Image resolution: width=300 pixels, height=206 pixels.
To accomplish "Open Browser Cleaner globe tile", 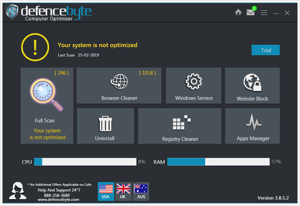I will (119, 86).
